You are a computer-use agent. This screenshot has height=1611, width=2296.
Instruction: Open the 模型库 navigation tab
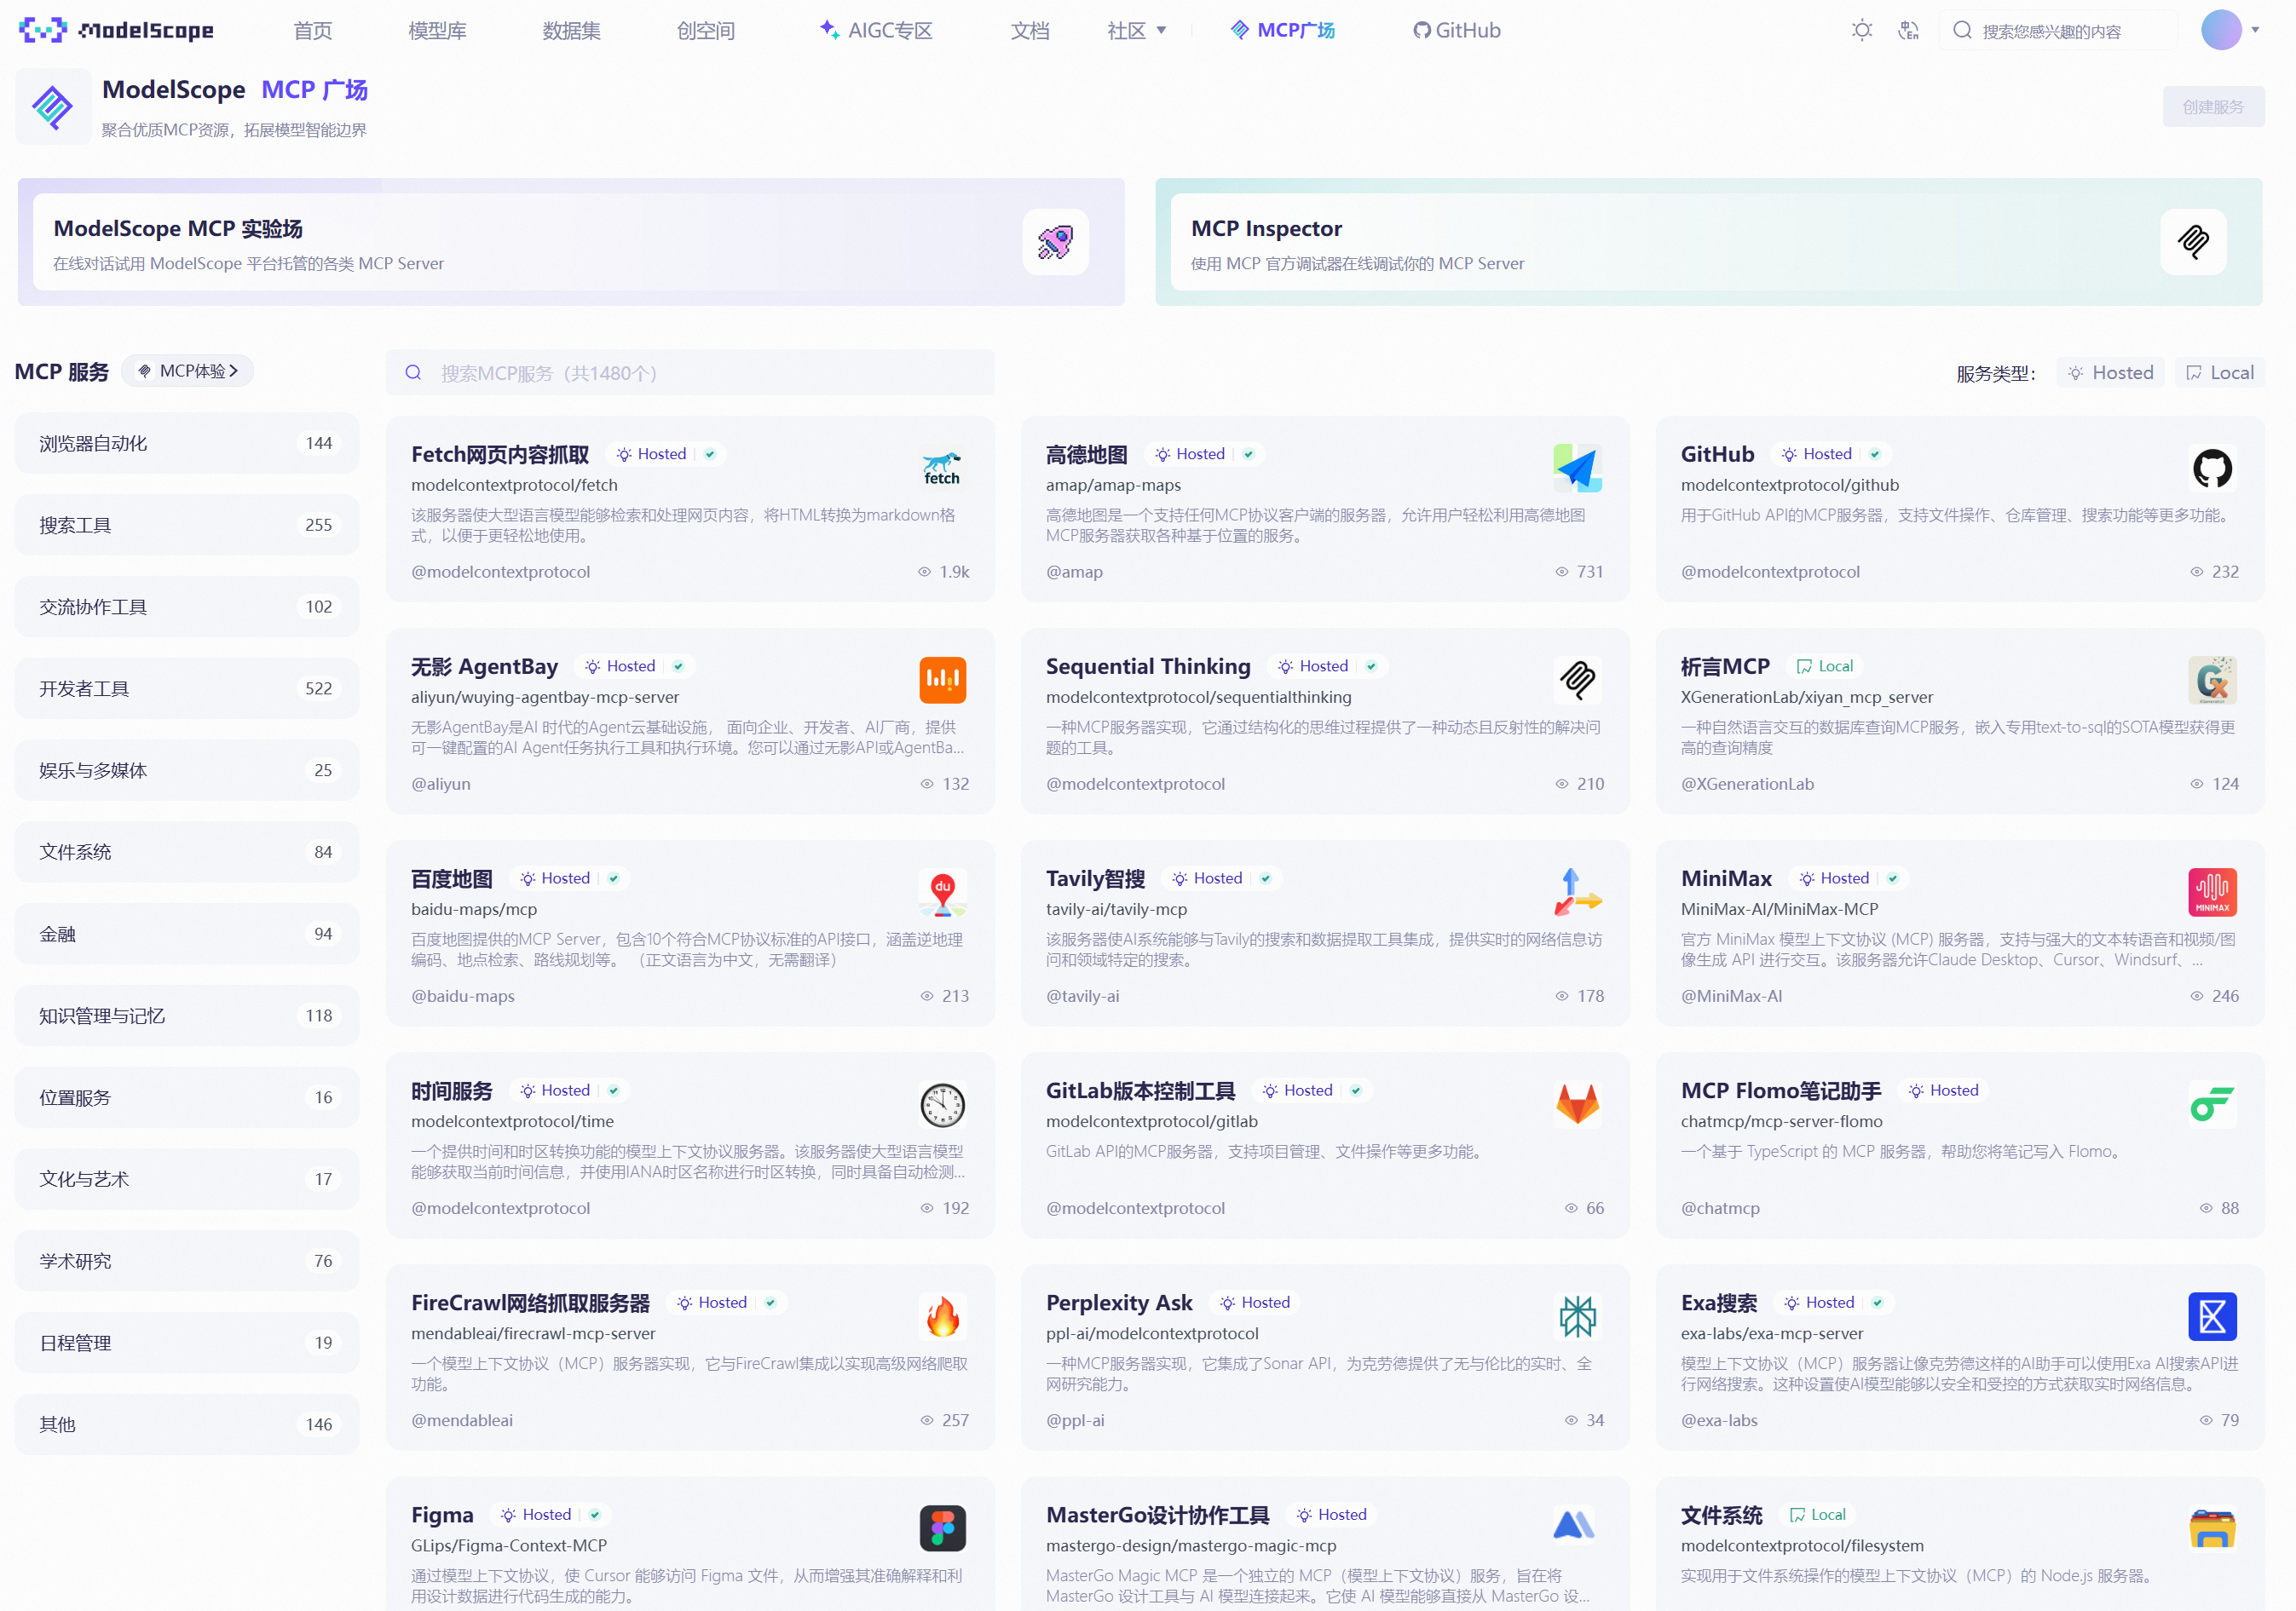pyautogui.click(x=437, y=30)
